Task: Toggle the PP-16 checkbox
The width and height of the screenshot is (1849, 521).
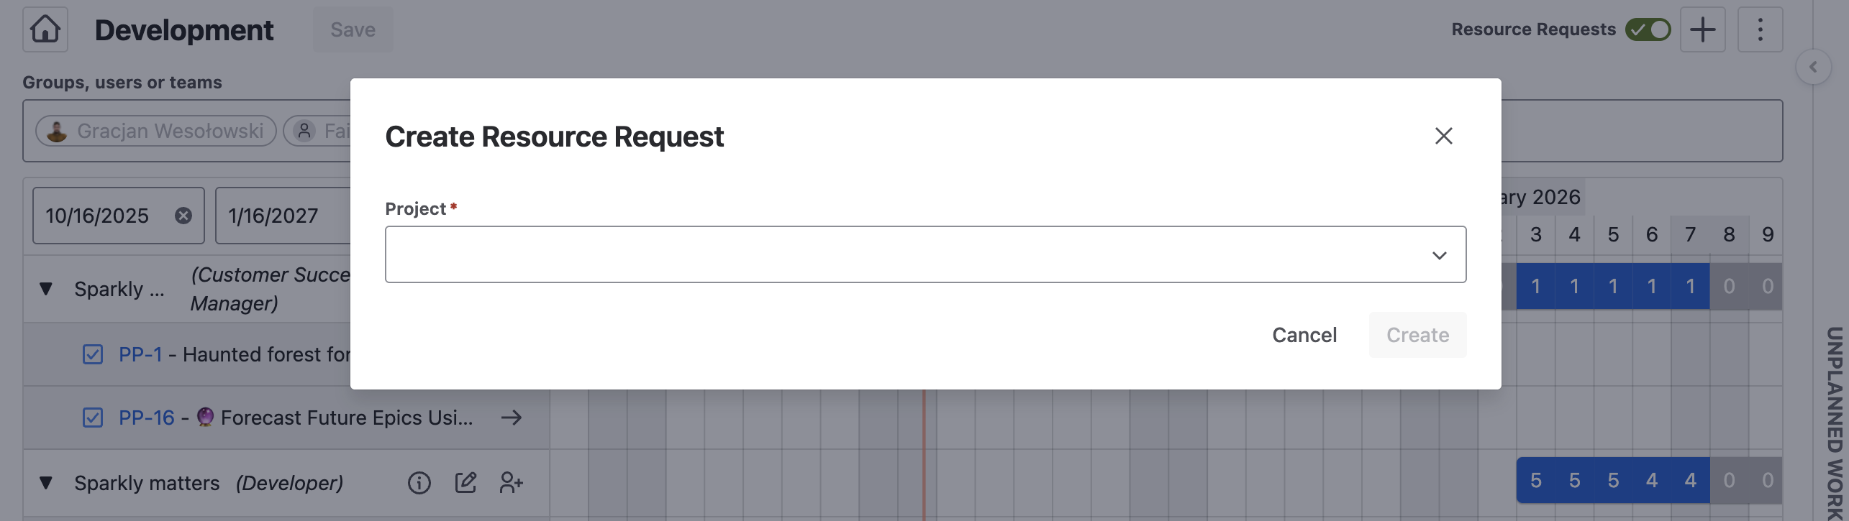Action: click(93, 418)
